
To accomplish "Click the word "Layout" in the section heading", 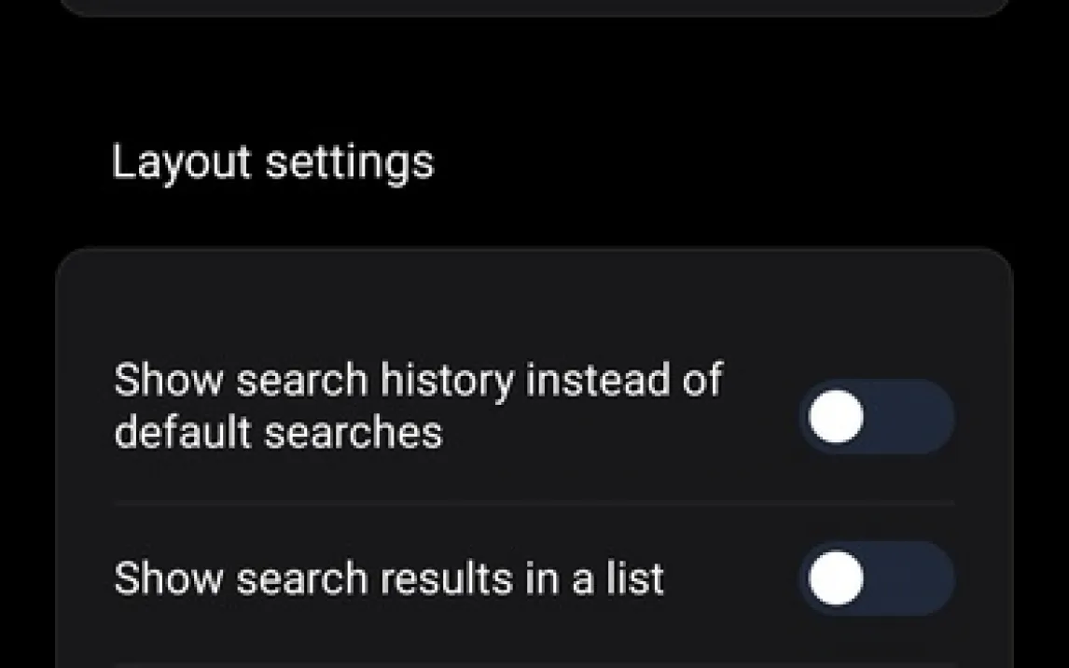I will (x=181, y=162).
